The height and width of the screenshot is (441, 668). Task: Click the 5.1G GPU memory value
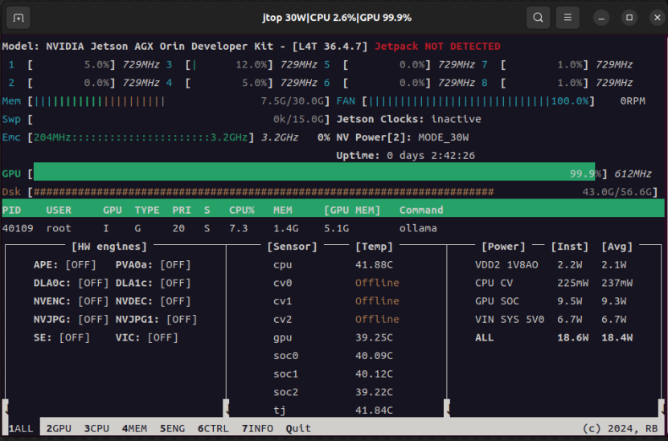pyautogui.click(x=336, y=228)
